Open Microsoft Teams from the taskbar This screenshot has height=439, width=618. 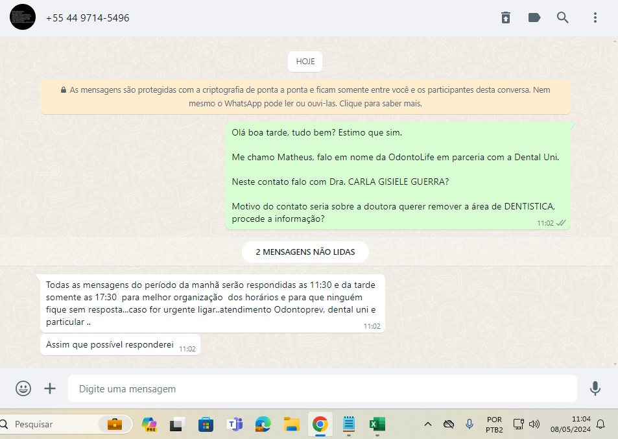click(235, 424)
